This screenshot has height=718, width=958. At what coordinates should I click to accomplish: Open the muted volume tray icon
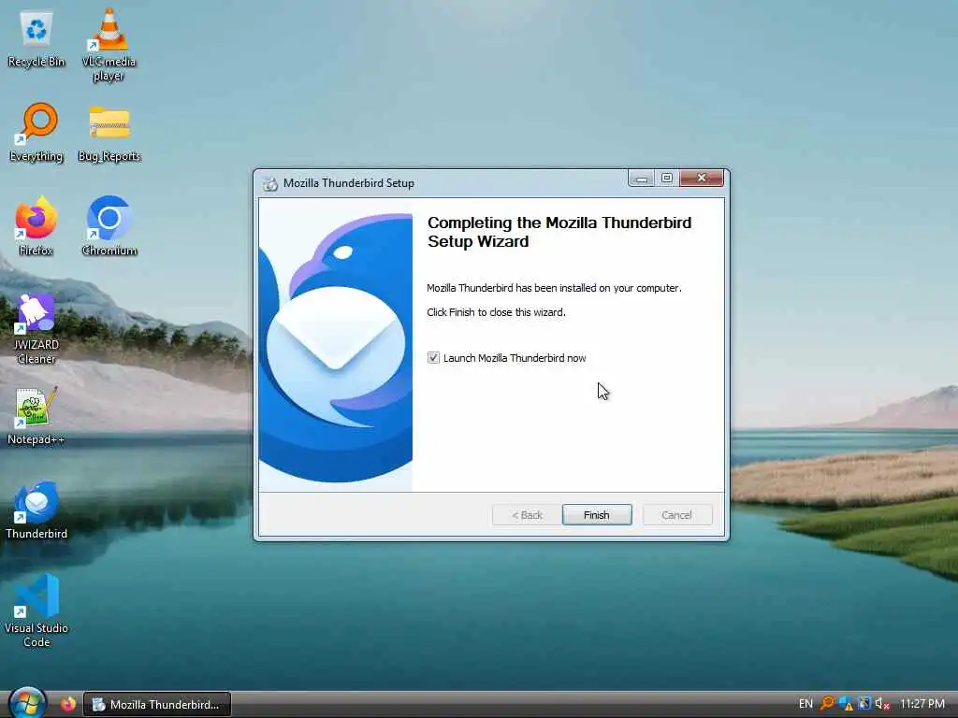881,704
